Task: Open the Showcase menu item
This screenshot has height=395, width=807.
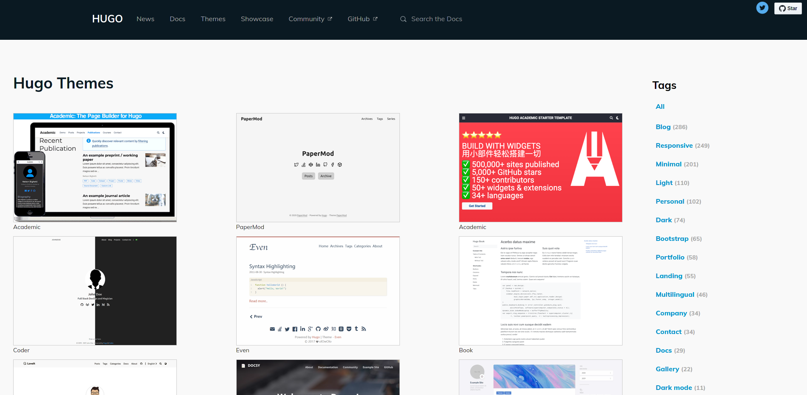Action: [x=257, y=19]
